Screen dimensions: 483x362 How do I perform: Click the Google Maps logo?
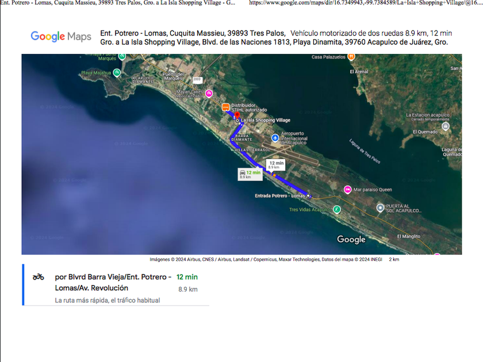[61, 37]
